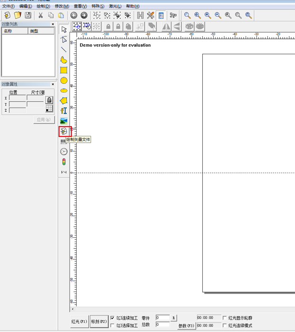Click the horizontal scrollbar left arrow
295x332 pixels.
[73, 309]
